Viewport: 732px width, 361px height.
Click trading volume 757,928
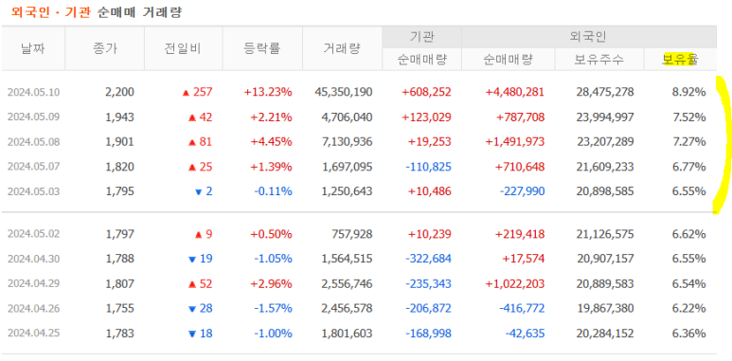click(x=353, y=234)
